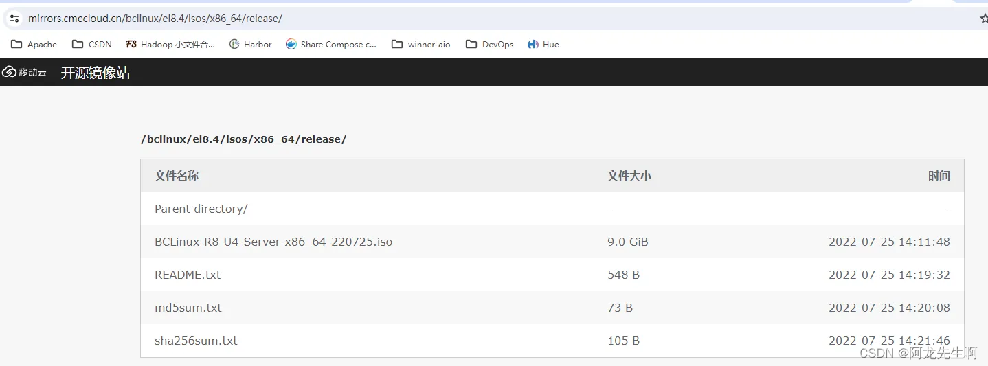The image size is (988, 366).
Task: Click the site info icon in address bar
Action: click(x=14, y=19)
